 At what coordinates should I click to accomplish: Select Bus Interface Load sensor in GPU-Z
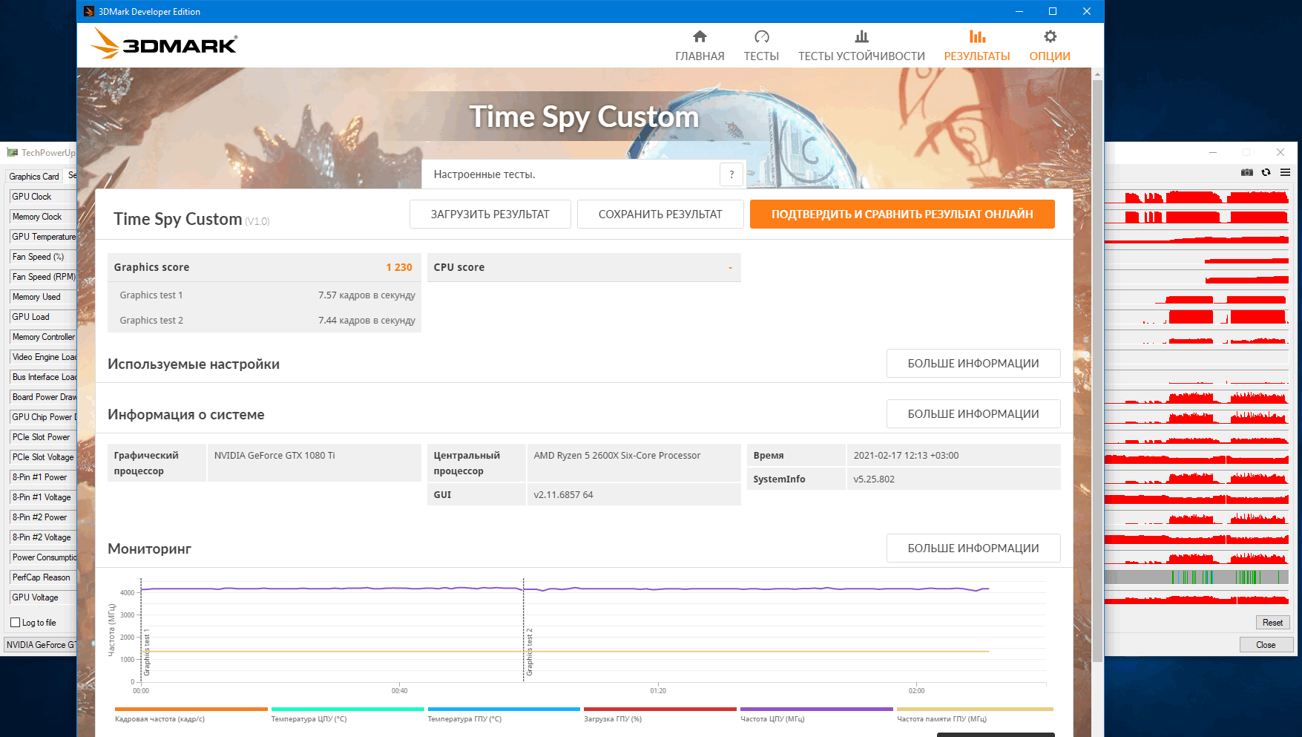tap(43, 377)
